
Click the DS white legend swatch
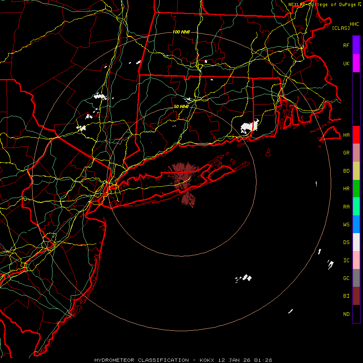pos(356,242)
